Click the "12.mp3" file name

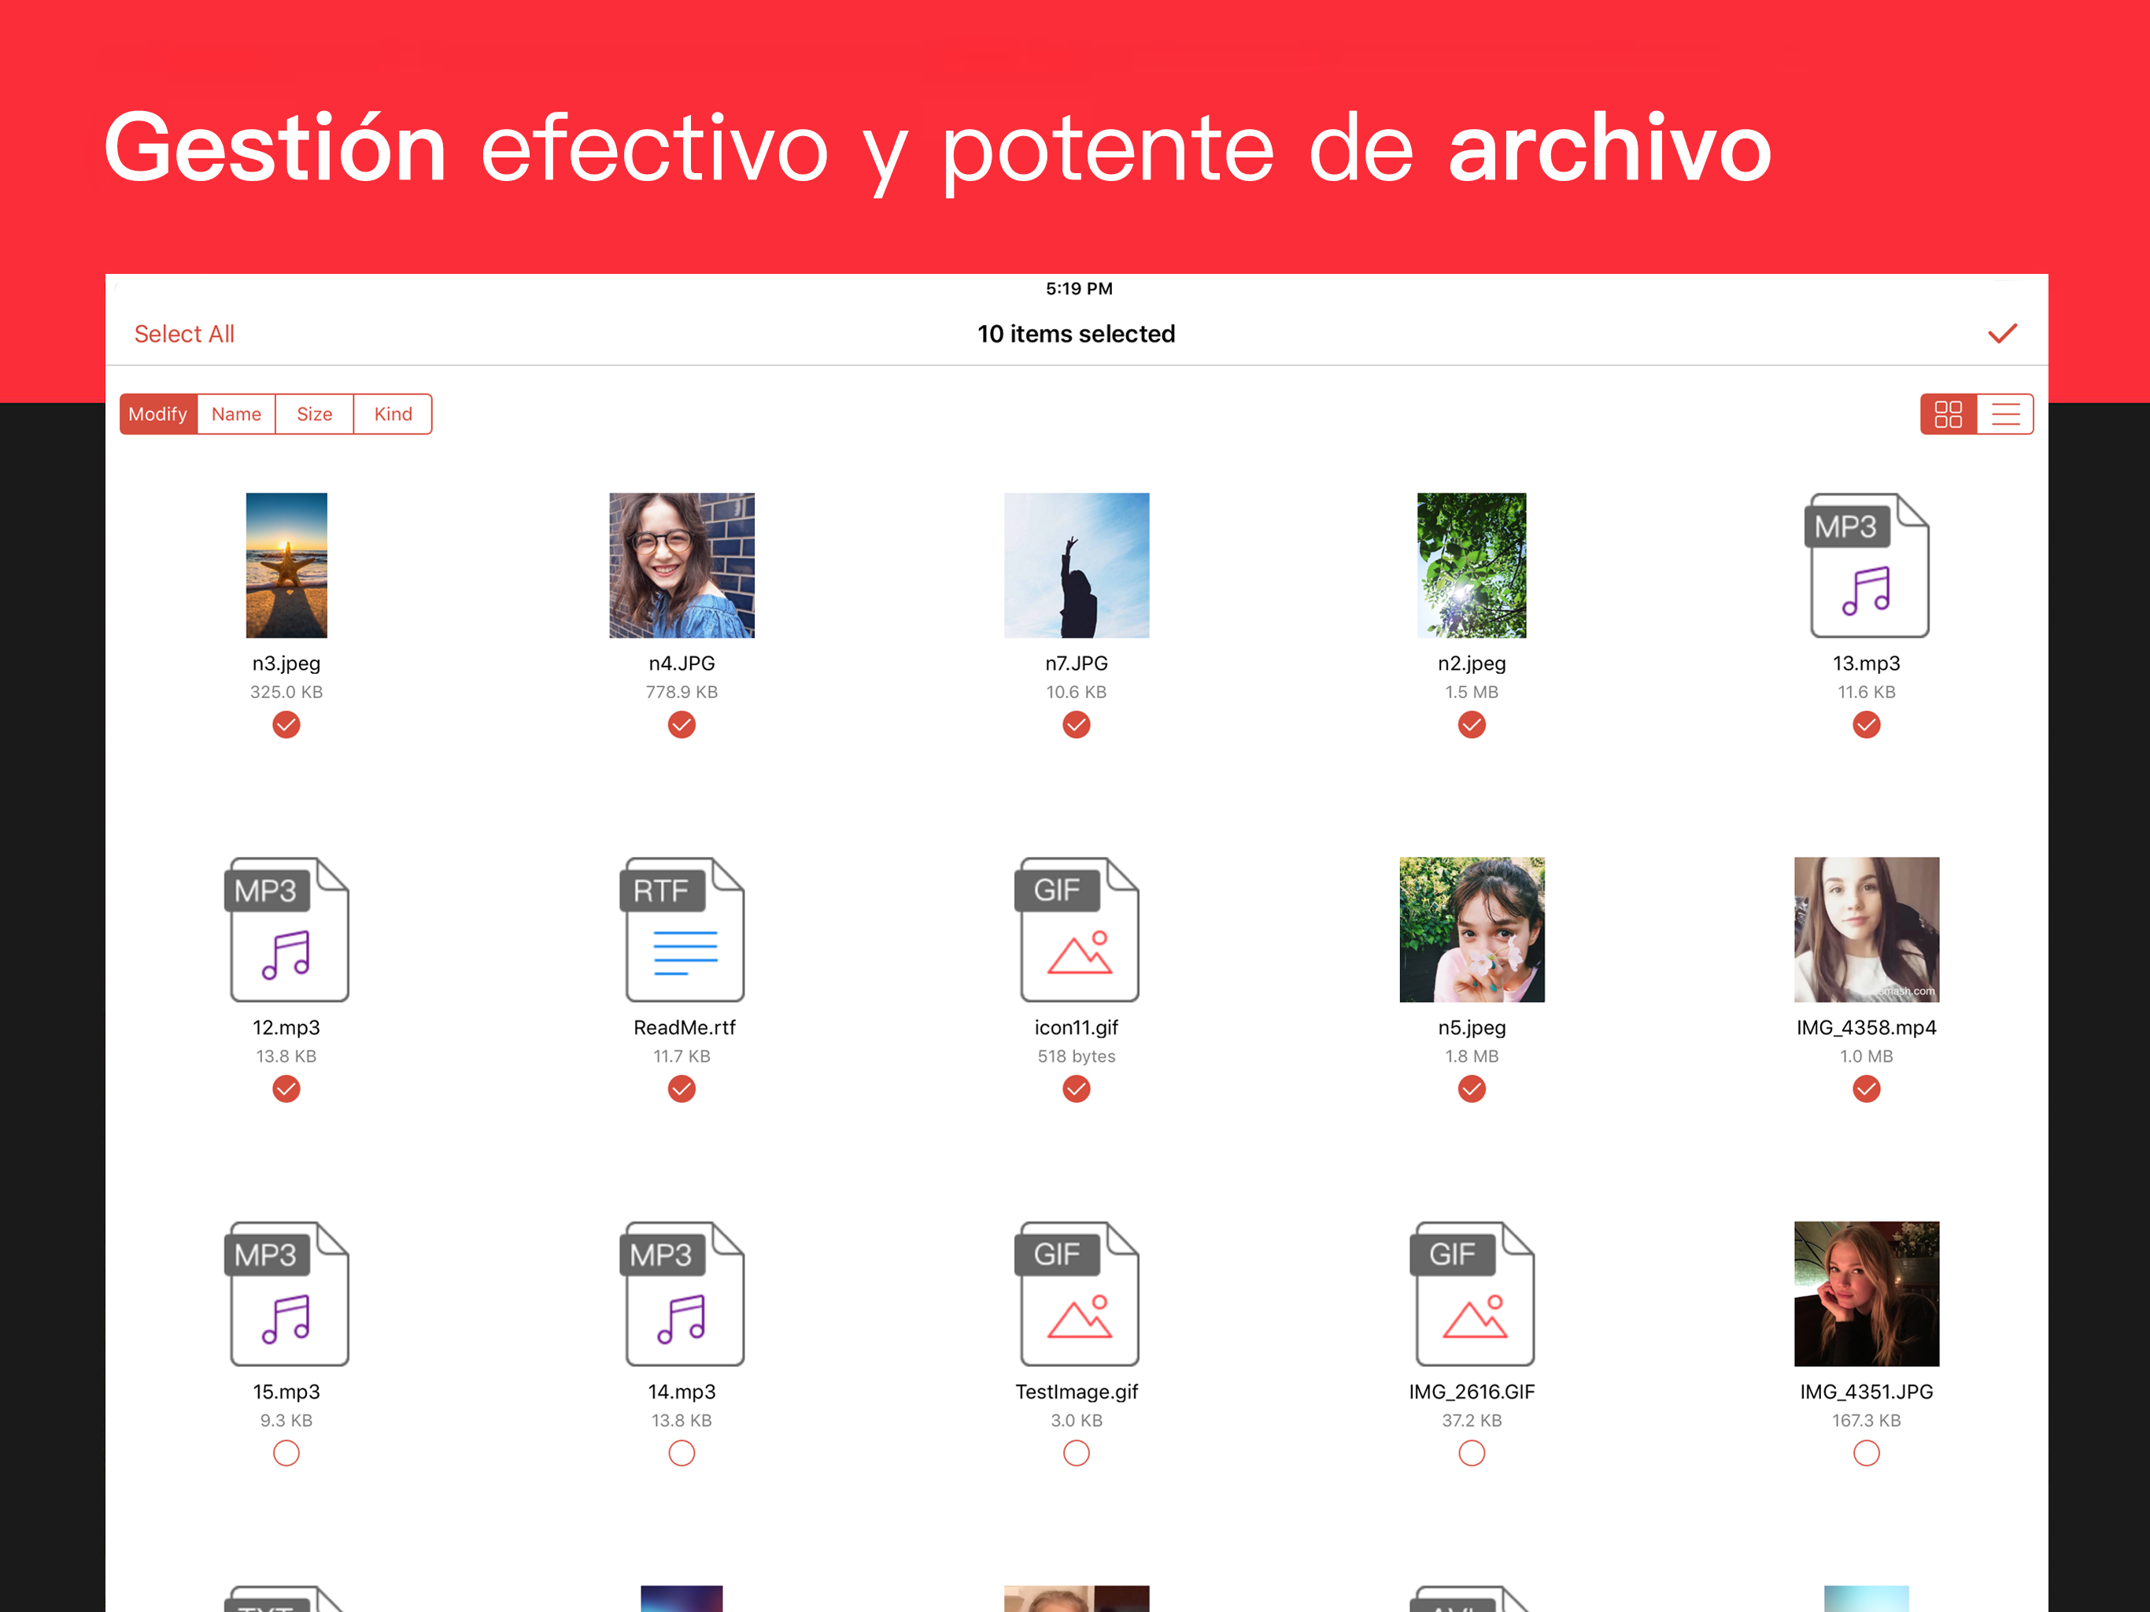[x=286, y=1028]
